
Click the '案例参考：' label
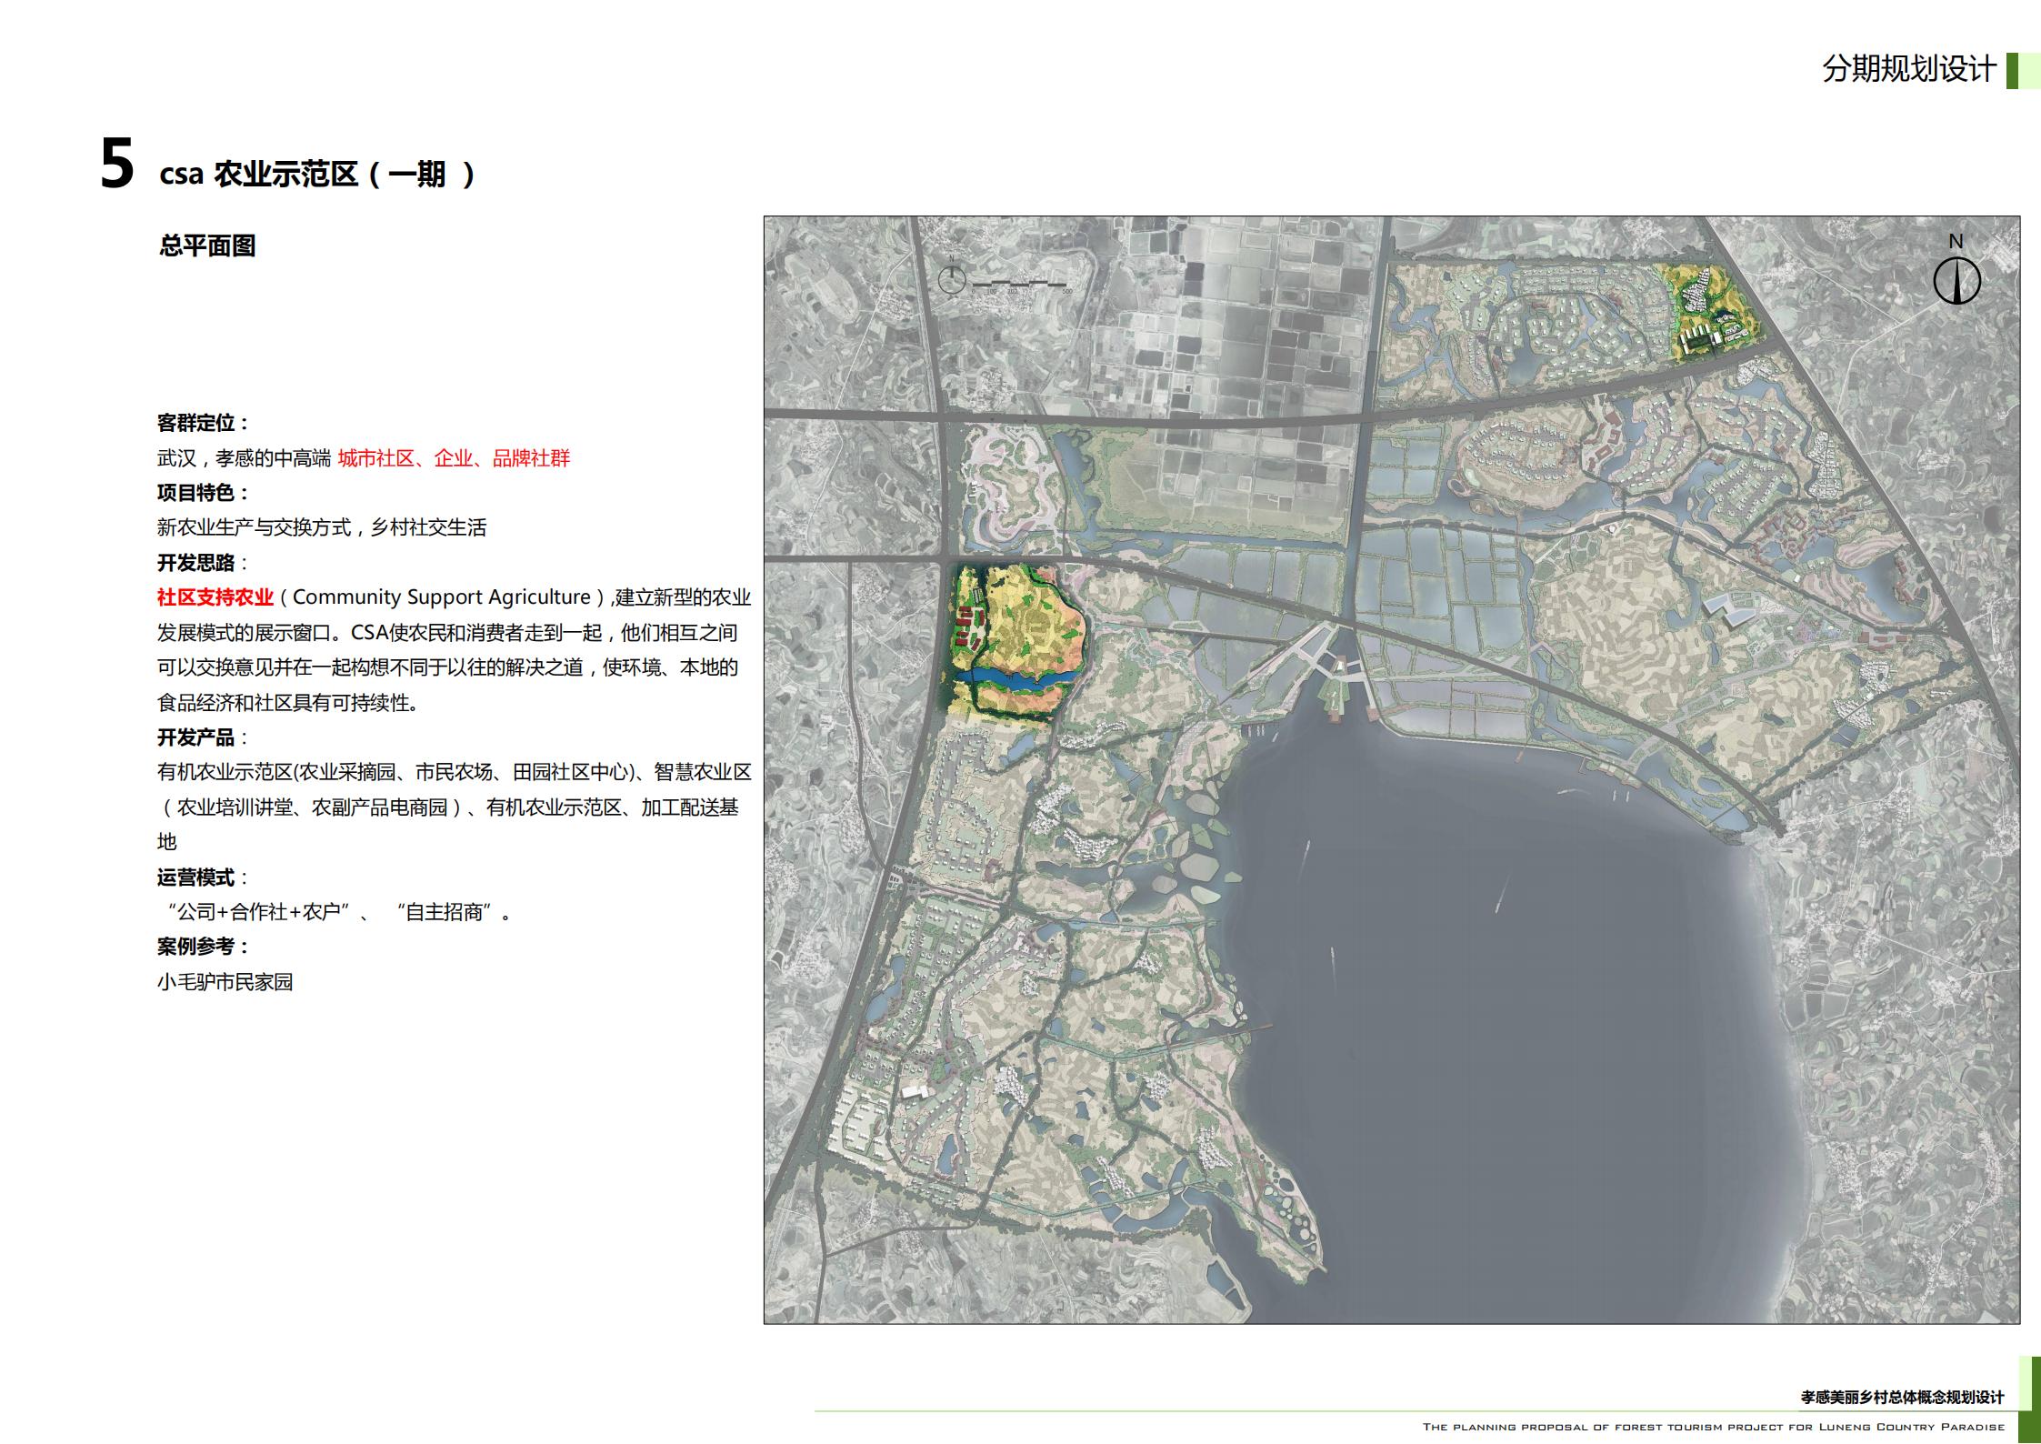click(203, 947)
